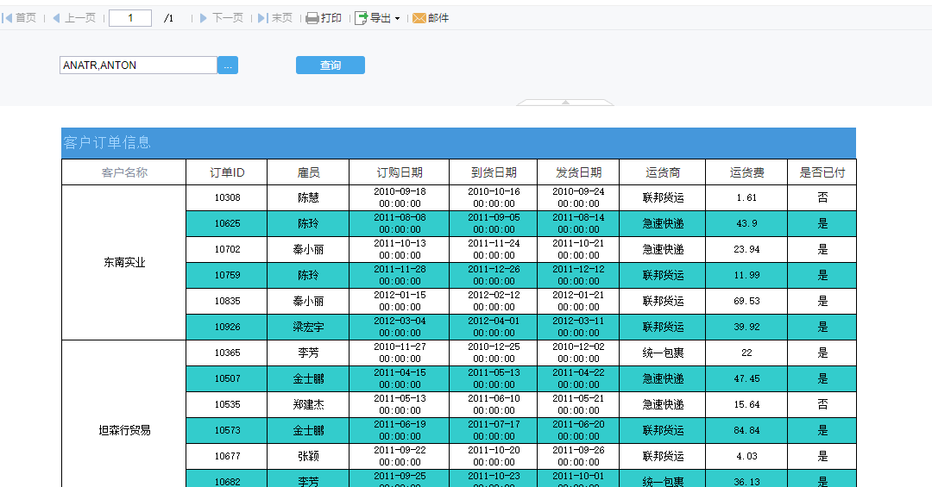This screenshot has height=487, width=932.
Task: Click paid status 否 in order 10535 row
Action: (x=822, y=404)
